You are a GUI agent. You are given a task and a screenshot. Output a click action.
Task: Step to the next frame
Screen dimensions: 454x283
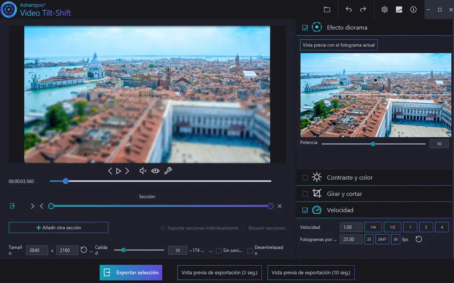point(127,171)
